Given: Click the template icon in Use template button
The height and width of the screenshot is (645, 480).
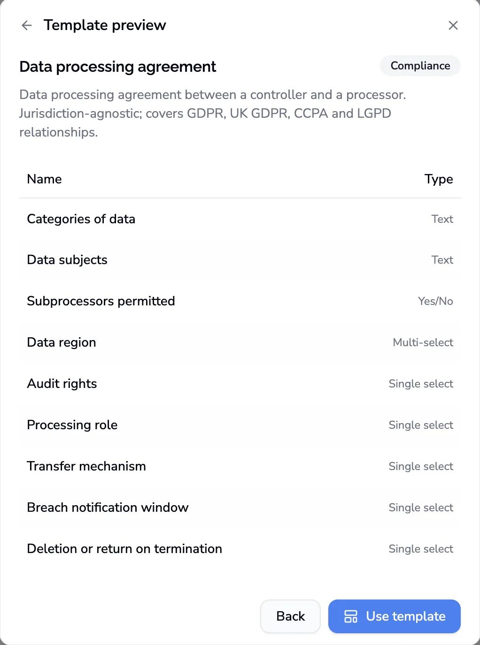Looking at the screenshot, I should tap(351, 616).
